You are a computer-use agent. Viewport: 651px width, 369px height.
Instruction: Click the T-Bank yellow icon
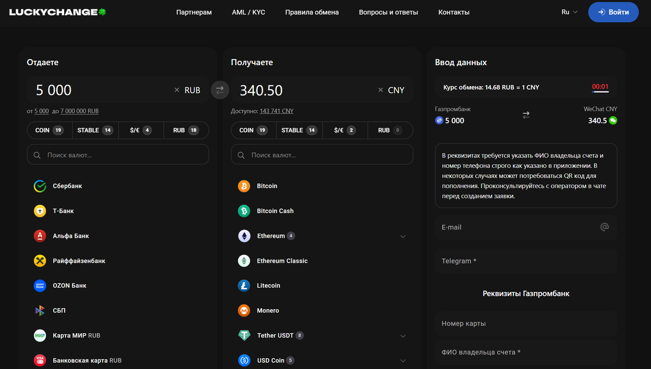click(40, 211)
